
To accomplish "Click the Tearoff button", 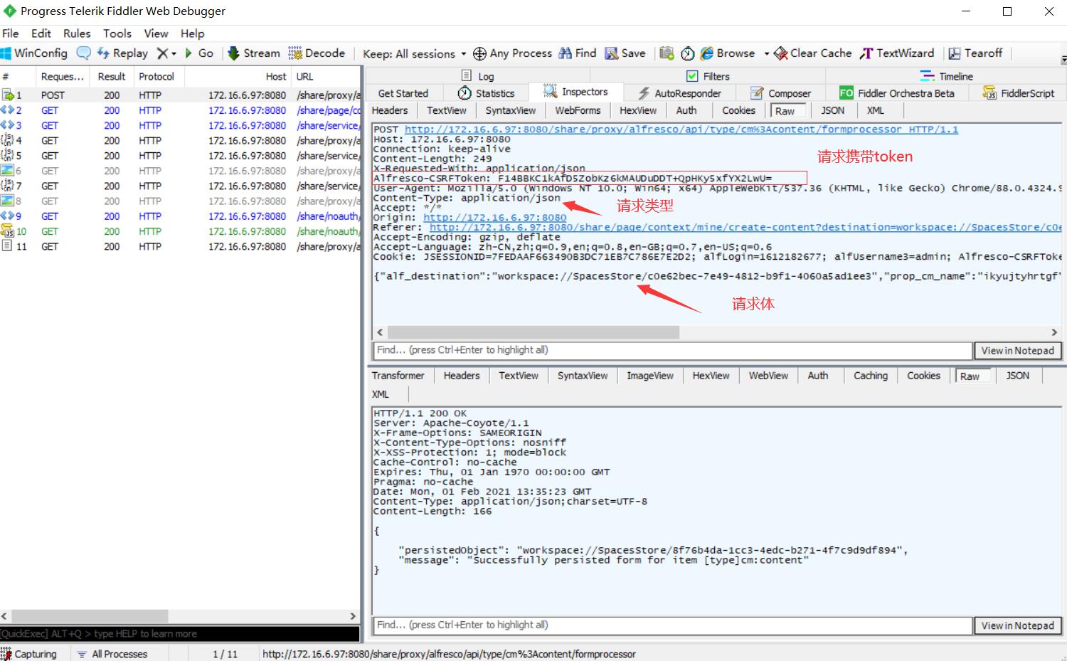I will [975, 53].
